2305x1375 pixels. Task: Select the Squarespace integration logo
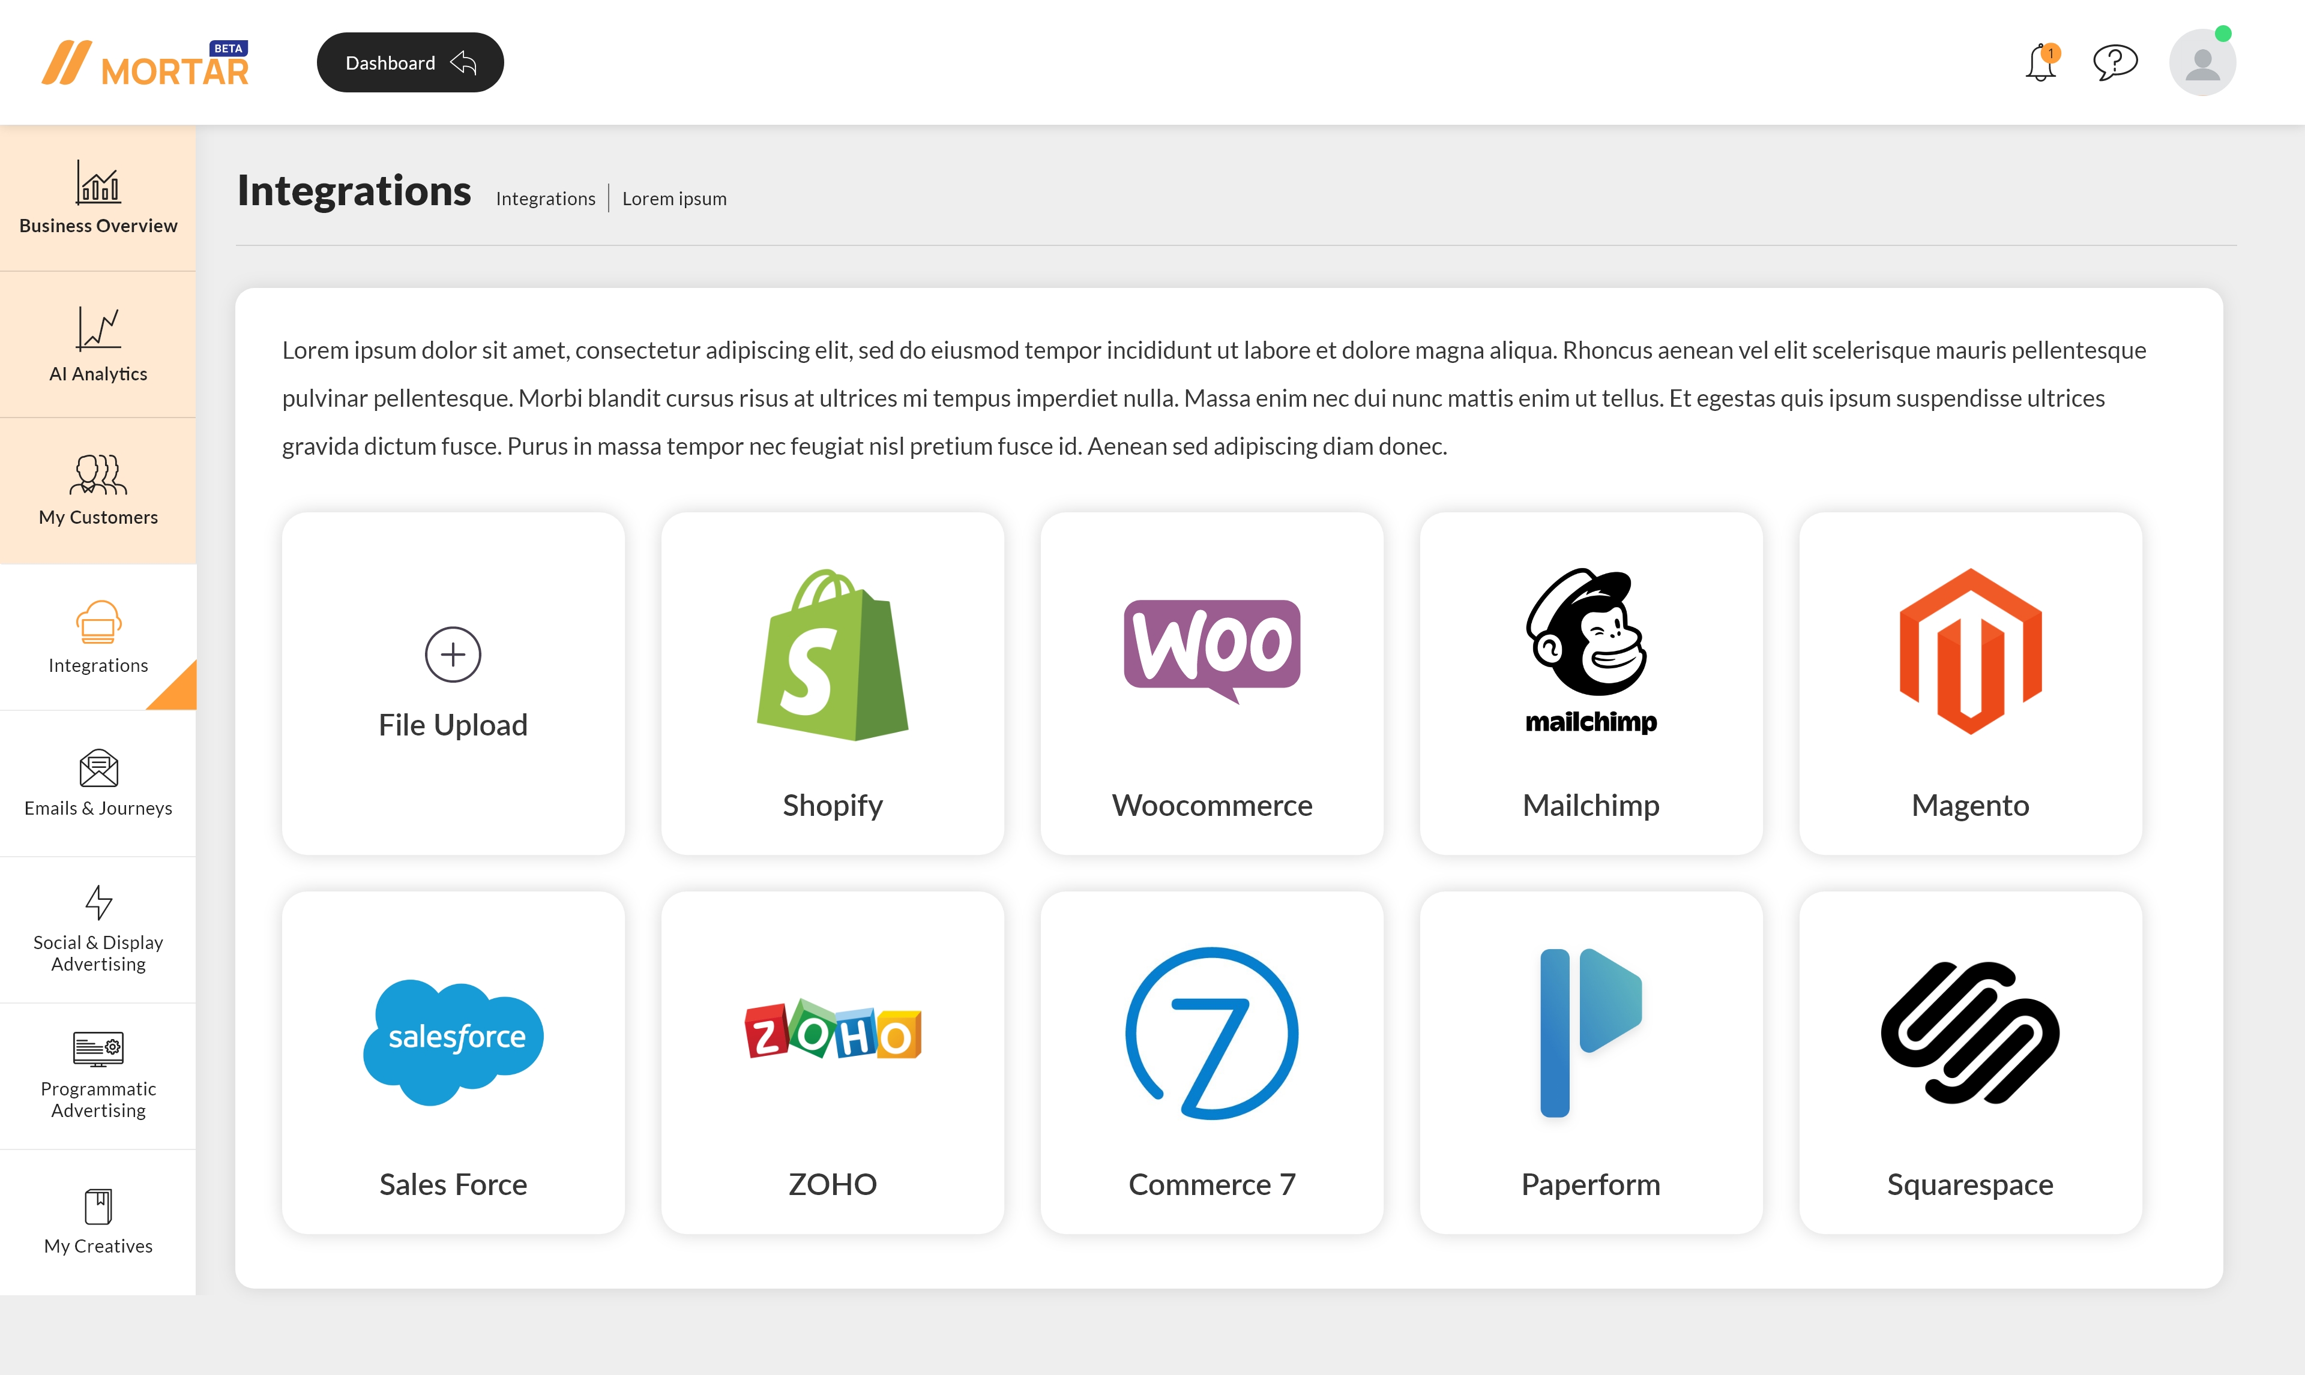[1969, 1033]
